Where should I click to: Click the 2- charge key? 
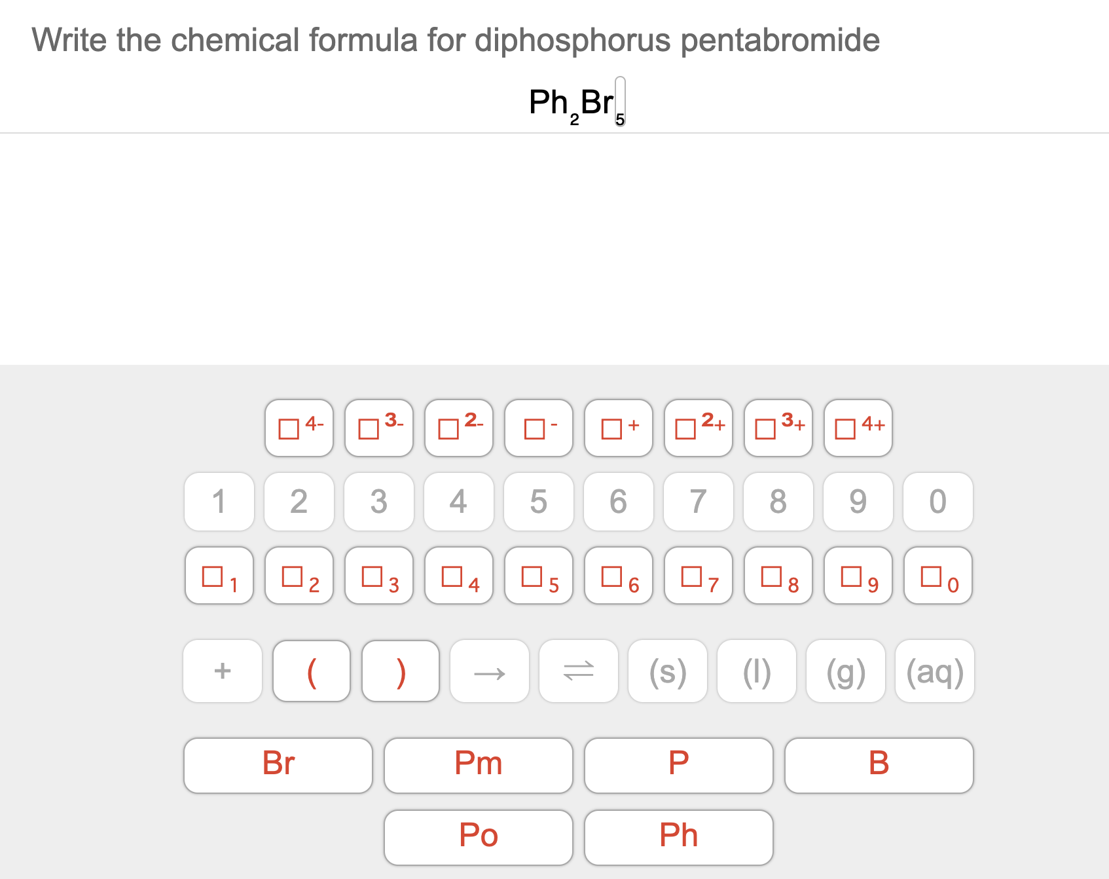[458, 428]
